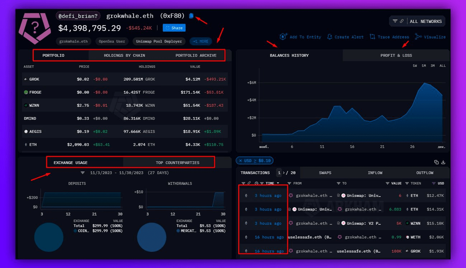Image resolution: width=466 pixels, height=268 pixels.
Task: Select the PORTFOLIO tab
Action: (53, 55)
